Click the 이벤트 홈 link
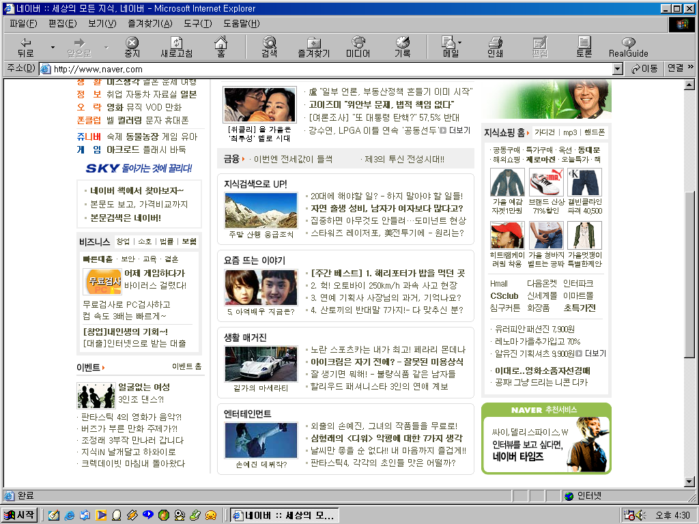The height and width of the screenshot is (524, 699). [x=187, y=366]
